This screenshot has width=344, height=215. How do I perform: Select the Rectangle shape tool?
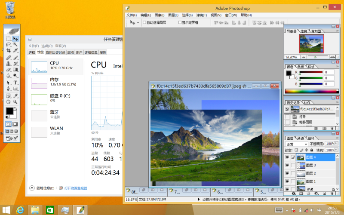pos(15,89)
